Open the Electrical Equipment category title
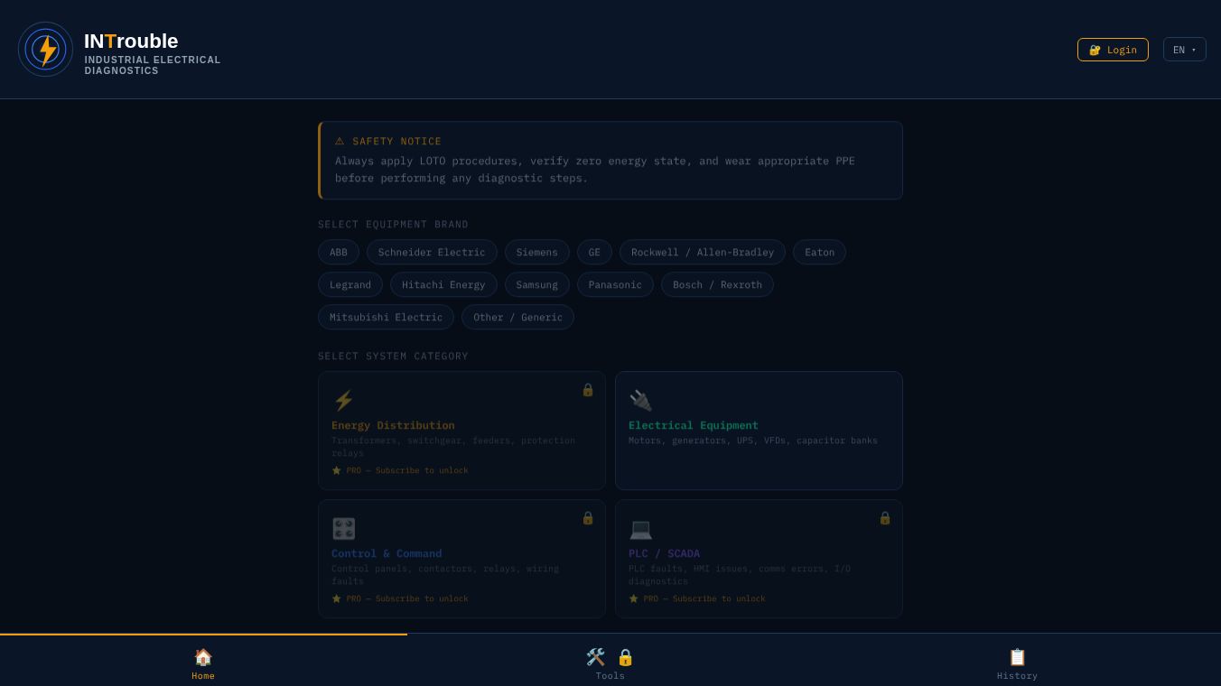The width and height of the screenshot is (1221, 686). tap(694, 425)
